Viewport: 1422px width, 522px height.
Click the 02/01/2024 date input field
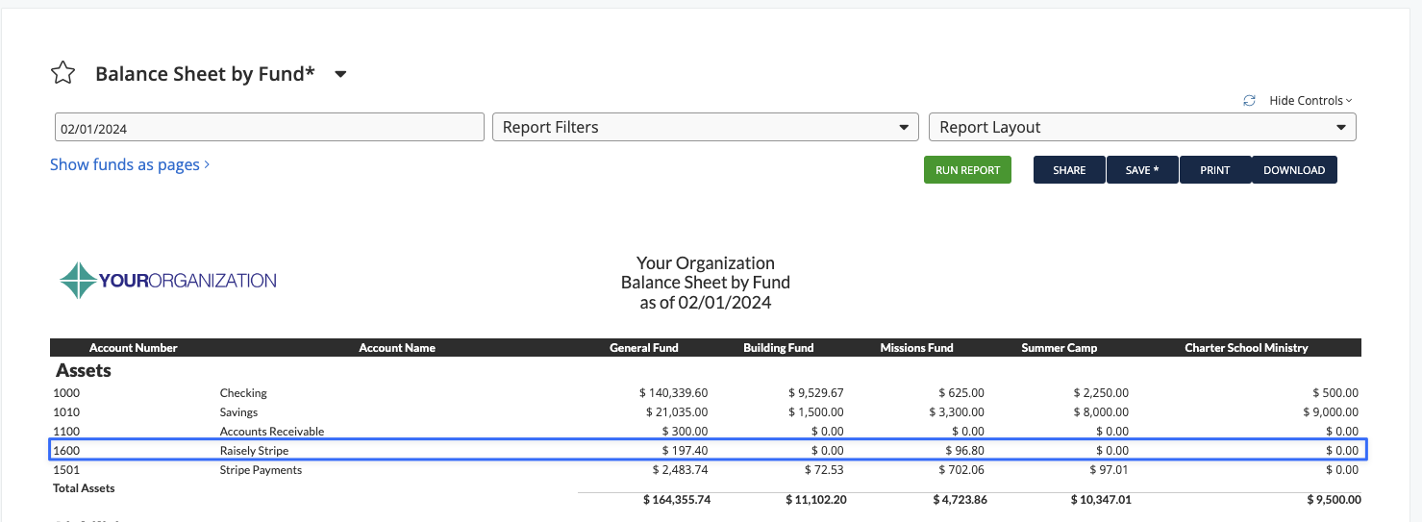pyautogui.click(x=269, y=127)
